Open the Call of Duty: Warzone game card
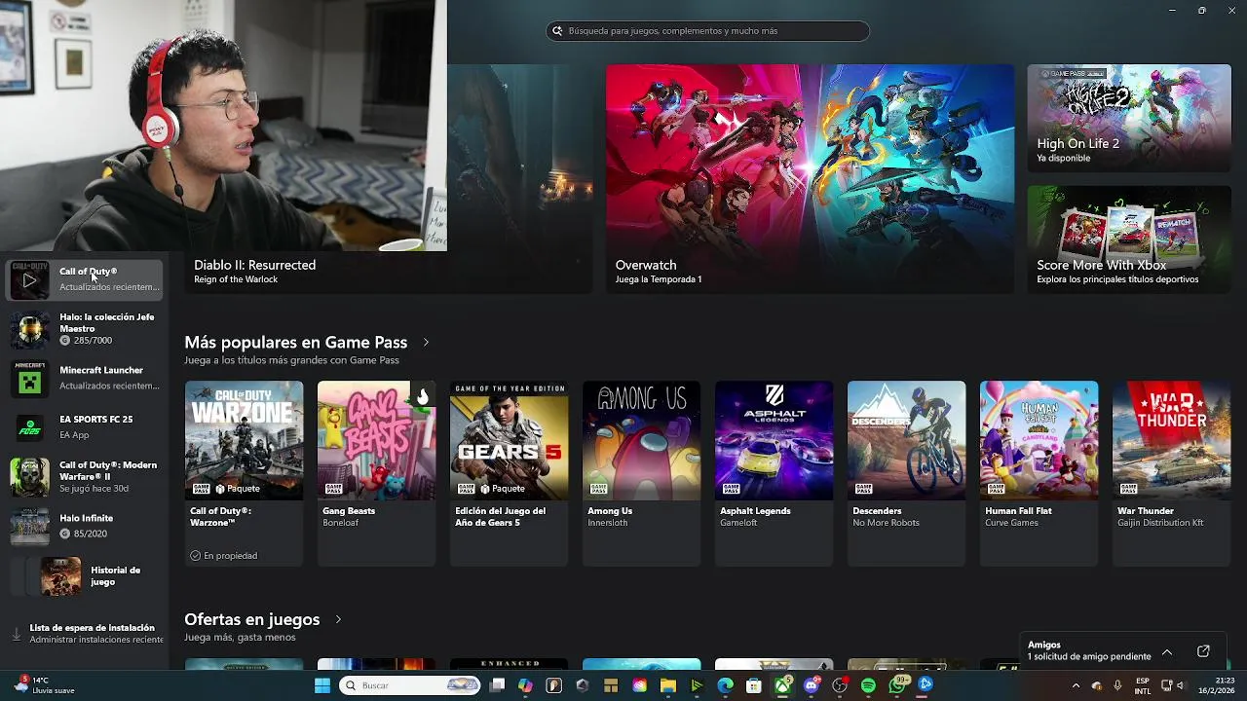 pyautogui.click(x=244, y=473)
